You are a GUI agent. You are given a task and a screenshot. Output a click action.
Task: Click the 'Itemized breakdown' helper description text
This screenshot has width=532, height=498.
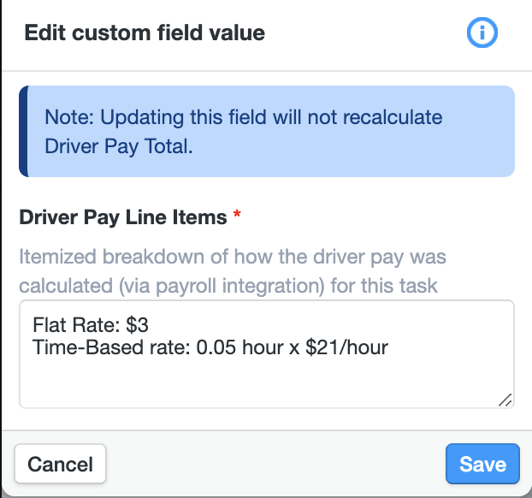pos(233,271)
